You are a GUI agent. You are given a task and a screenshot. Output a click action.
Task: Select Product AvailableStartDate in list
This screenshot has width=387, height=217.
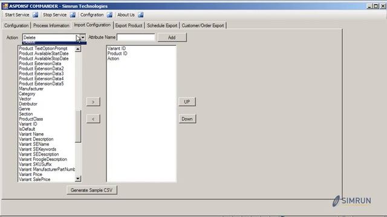pos(44,54)
